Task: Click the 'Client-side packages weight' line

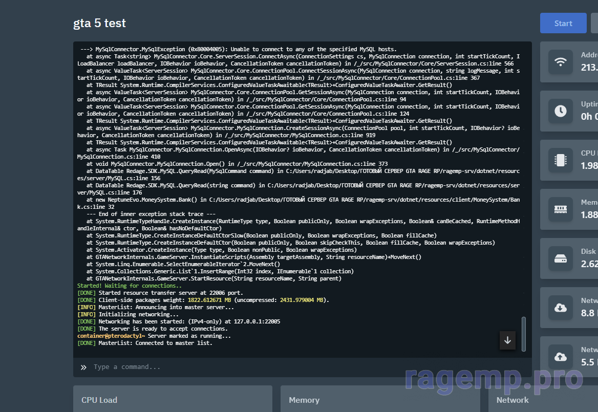Action: coord(203,300)
